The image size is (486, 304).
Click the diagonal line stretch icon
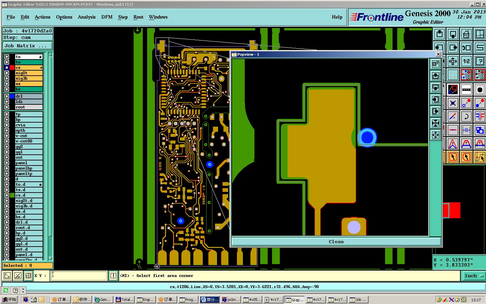click(x=453, y=117)
